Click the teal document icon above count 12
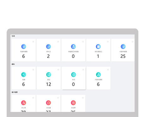The width and height of the screenshot is (145, 117). pos(49,75)
